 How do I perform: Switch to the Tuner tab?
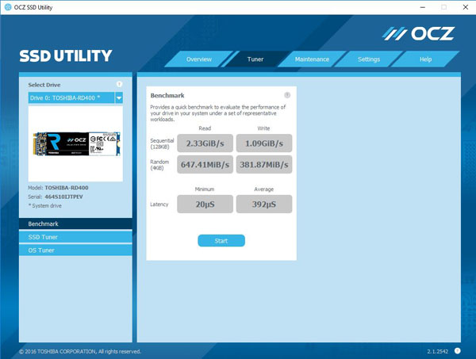pos(255,59)
